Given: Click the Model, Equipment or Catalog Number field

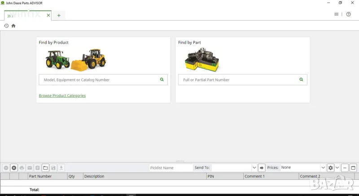Looking at the screenshot, I should tap(99, 80).
